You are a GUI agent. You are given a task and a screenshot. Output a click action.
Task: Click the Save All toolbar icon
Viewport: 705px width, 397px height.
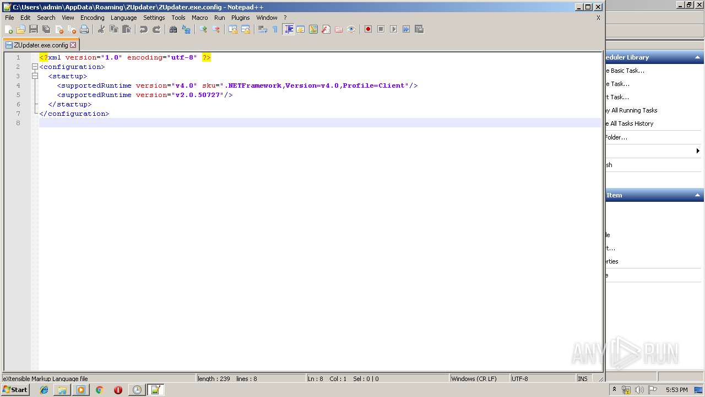click(x=46, y=29)
